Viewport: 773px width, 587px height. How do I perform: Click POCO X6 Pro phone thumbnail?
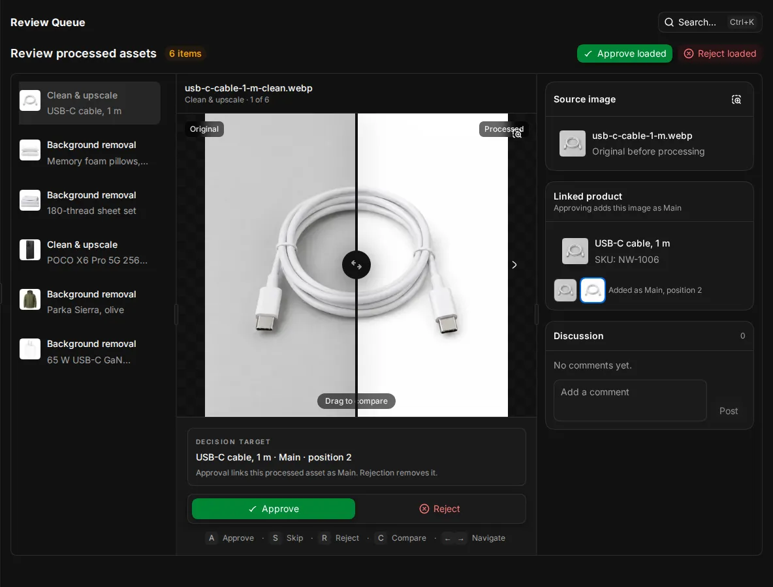(30, 250)
